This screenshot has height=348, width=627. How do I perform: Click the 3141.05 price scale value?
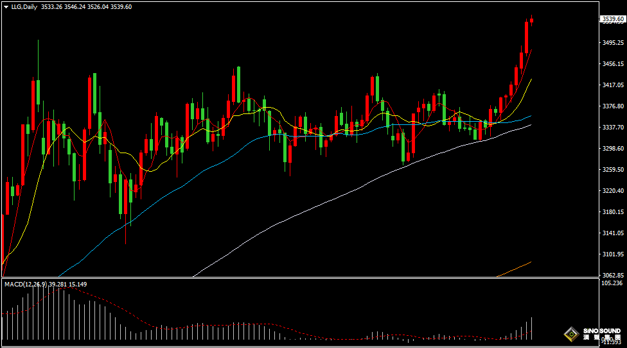tap(613, 233)
